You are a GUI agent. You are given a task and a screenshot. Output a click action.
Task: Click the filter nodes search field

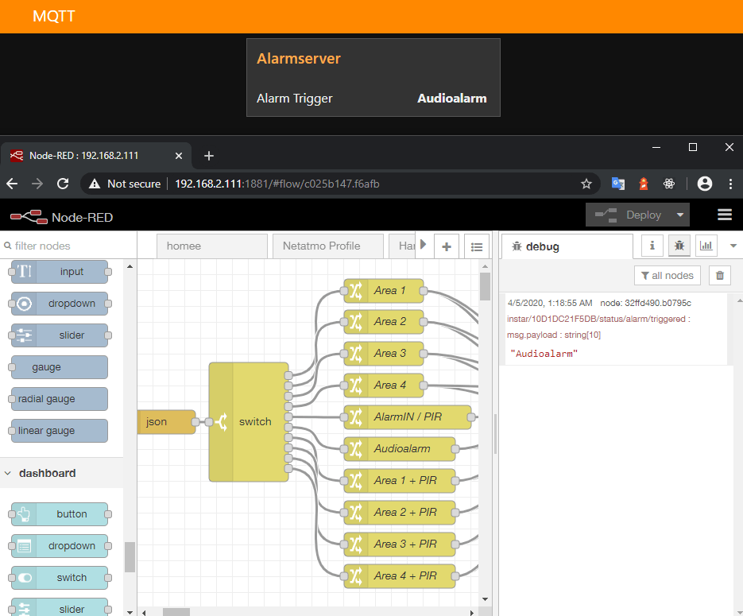tap(64, 246)
